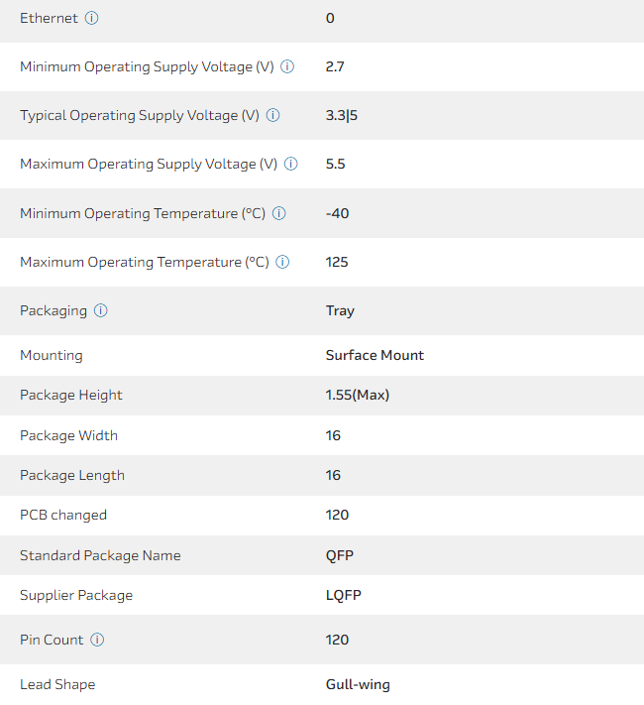This screenshot has width=644, height=705.
Task: Click the 3.3|5 typical voltage value
Action: 342,115
